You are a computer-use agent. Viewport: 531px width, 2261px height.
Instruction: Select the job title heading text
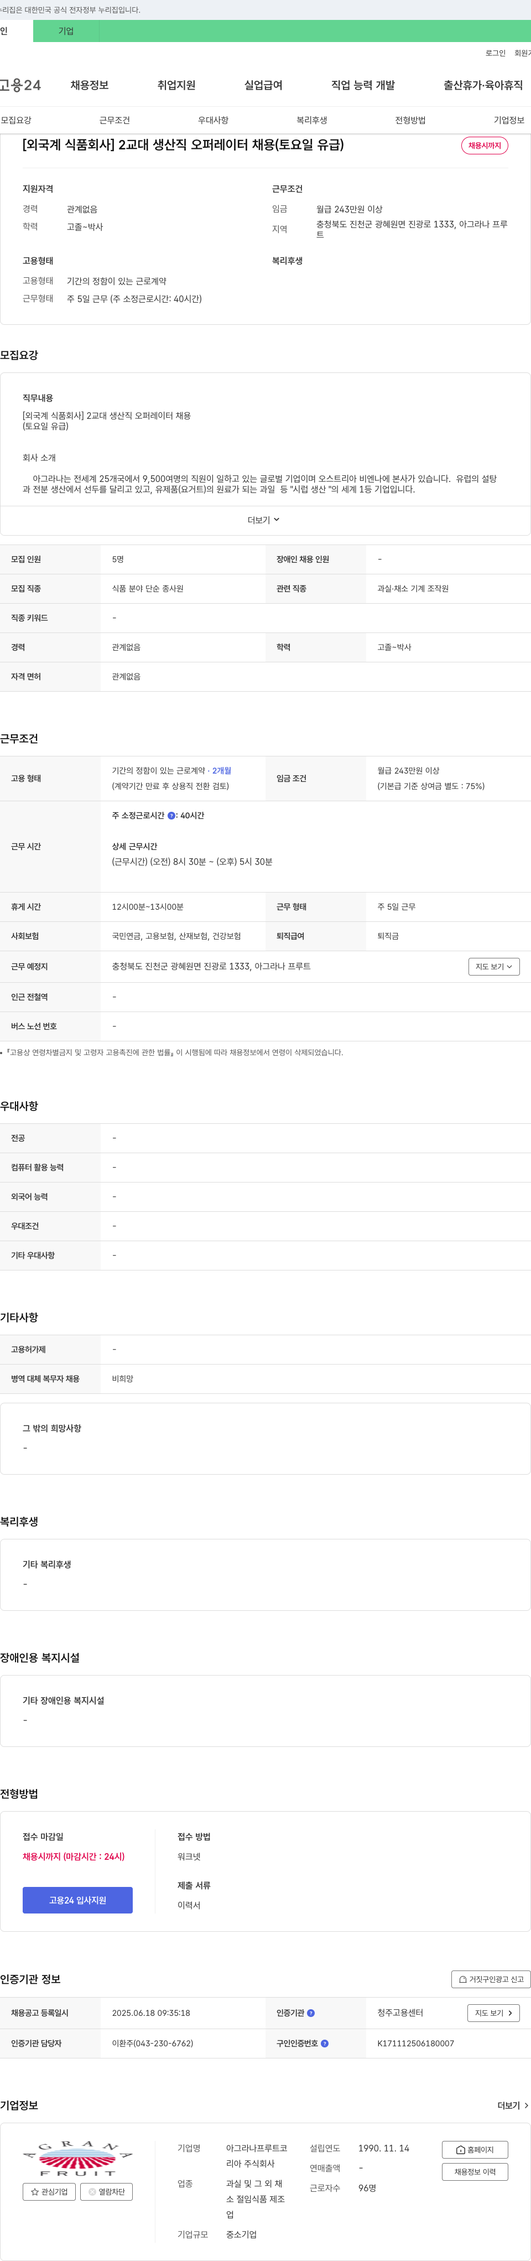pyautogui.click(x=183, y=145)
